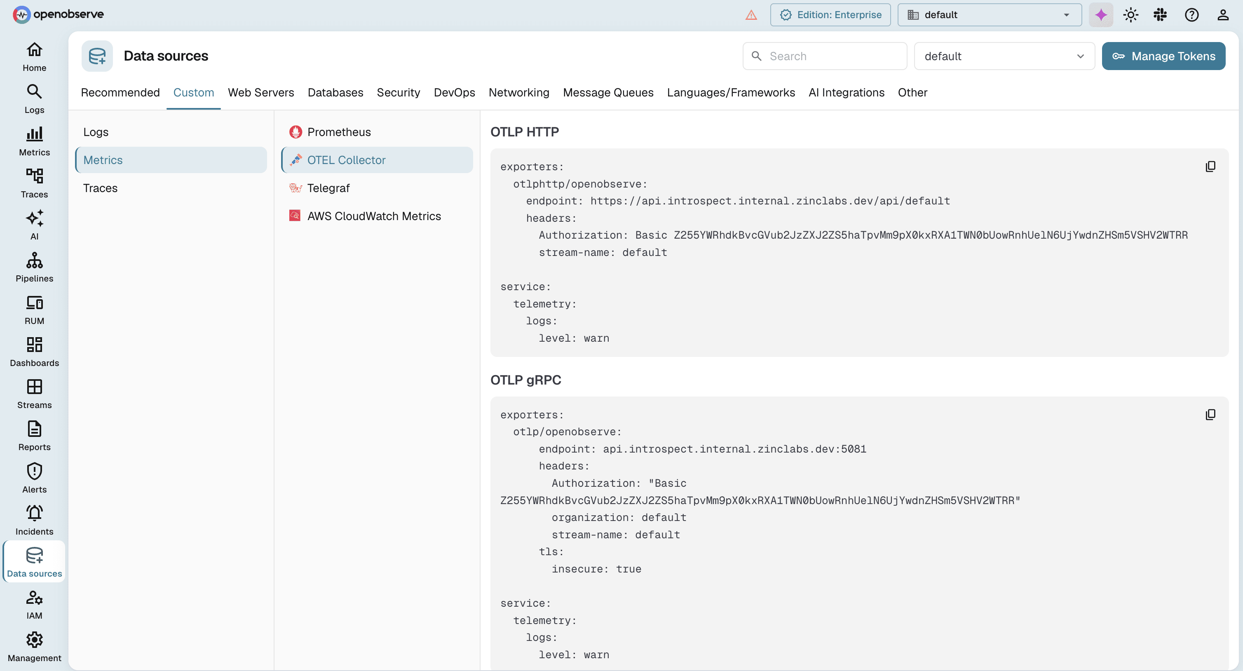Open Dashboards from sidebar
The height and width of the screenshot is (671, 1243).
coord(34,352)
